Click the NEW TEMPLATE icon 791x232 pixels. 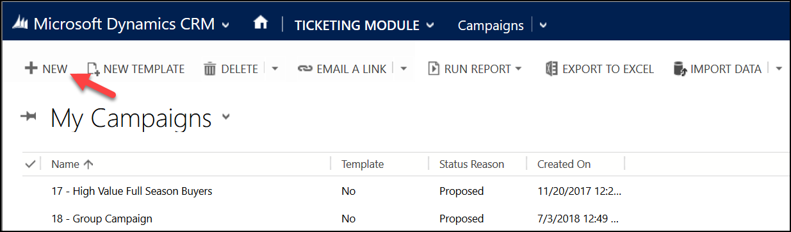[94, 69]
